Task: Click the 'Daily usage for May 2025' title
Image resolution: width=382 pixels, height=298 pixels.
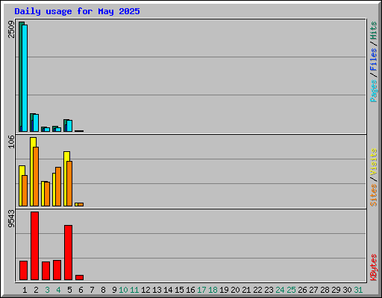Action: pos(77,11)
